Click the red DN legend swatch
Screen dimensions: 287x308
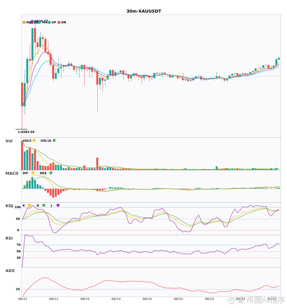pos(59,22)
